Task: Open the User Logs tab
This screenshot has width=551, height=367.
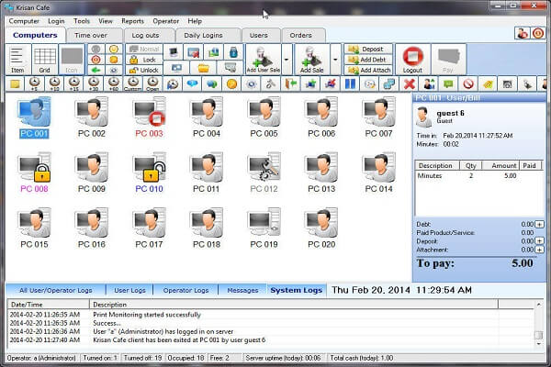Action: point(129,291)
